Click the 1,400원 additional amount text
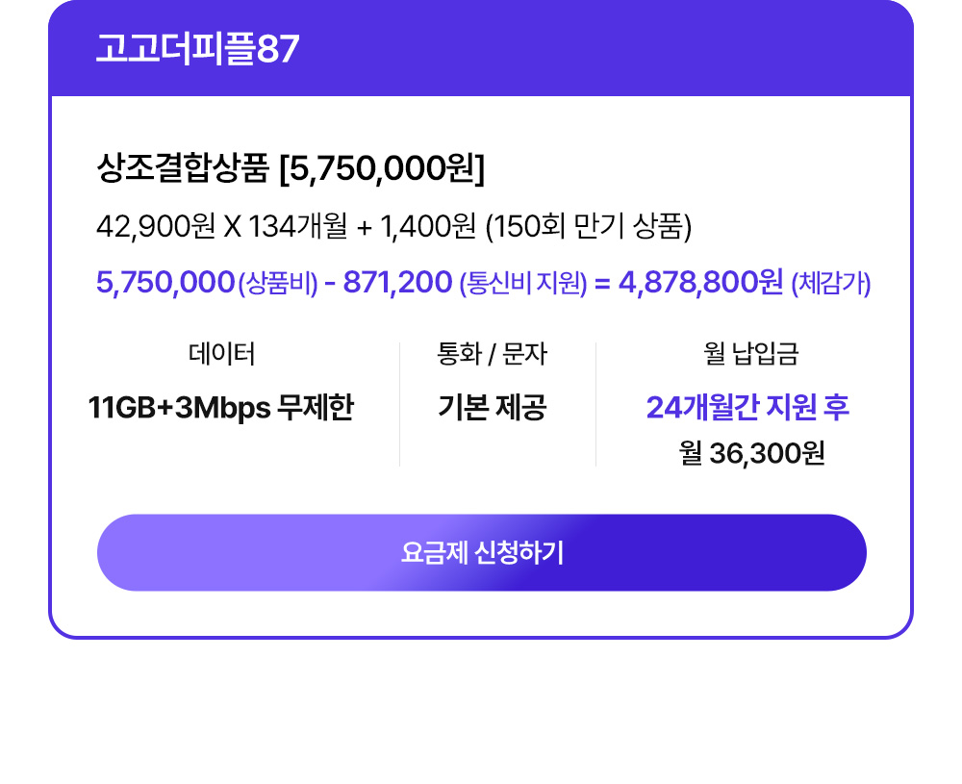The width and height of the screenshot is (962, 784). 428,226
